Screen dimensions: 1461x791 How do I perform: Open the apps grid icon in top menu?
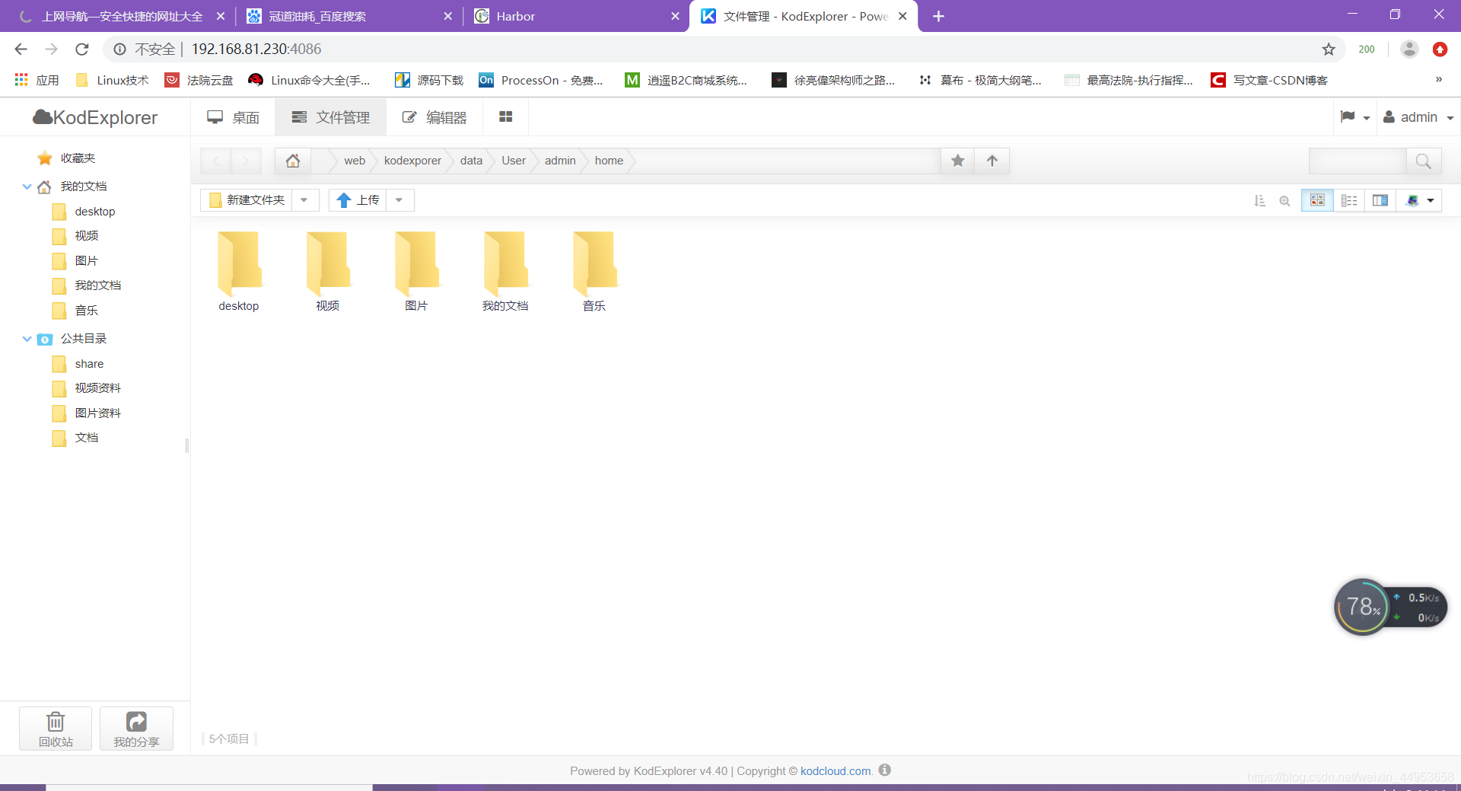click(505, 117)
